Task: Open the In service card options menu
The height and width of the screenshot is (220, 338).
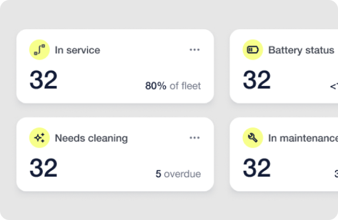Action: (x=194, y=50)
